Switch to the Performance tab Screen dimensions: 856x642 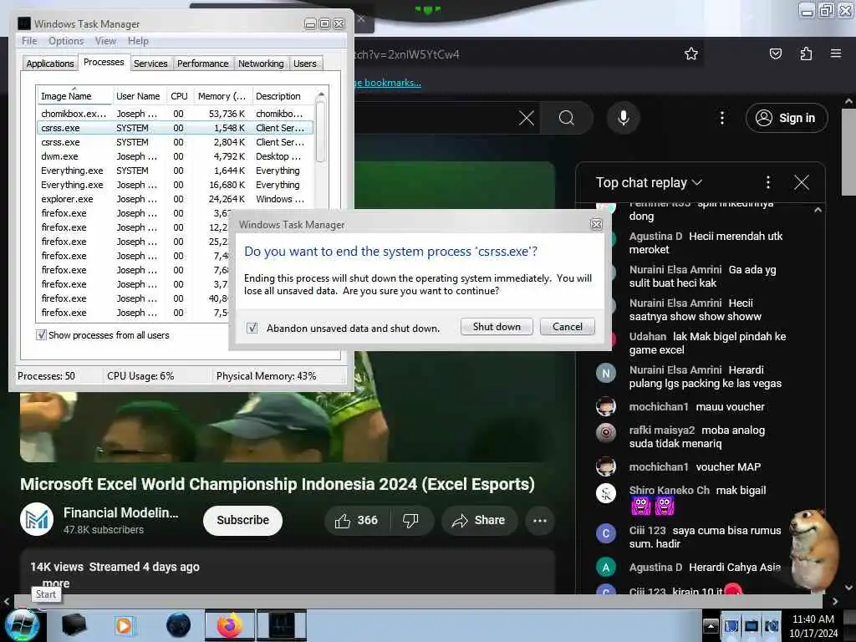[x=203, y=64]
